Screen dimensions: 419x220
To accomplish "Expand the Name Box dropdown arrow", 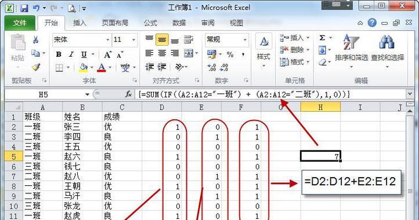I will [x=87, y=94].
